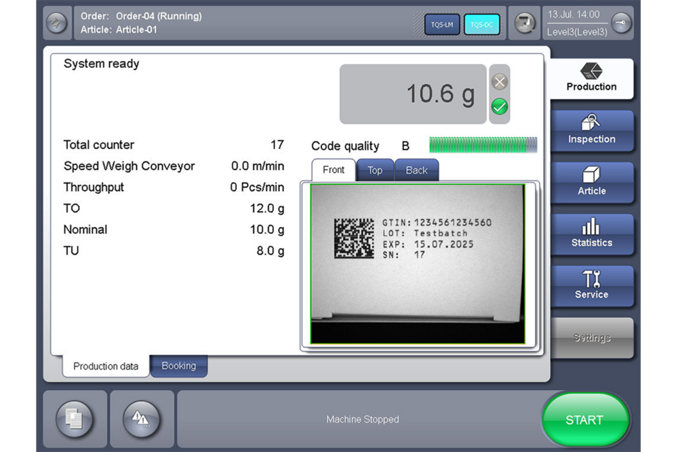Click the camera image of the printed label
The width and height of the screenshot is (678, 452).
point(418,264)
